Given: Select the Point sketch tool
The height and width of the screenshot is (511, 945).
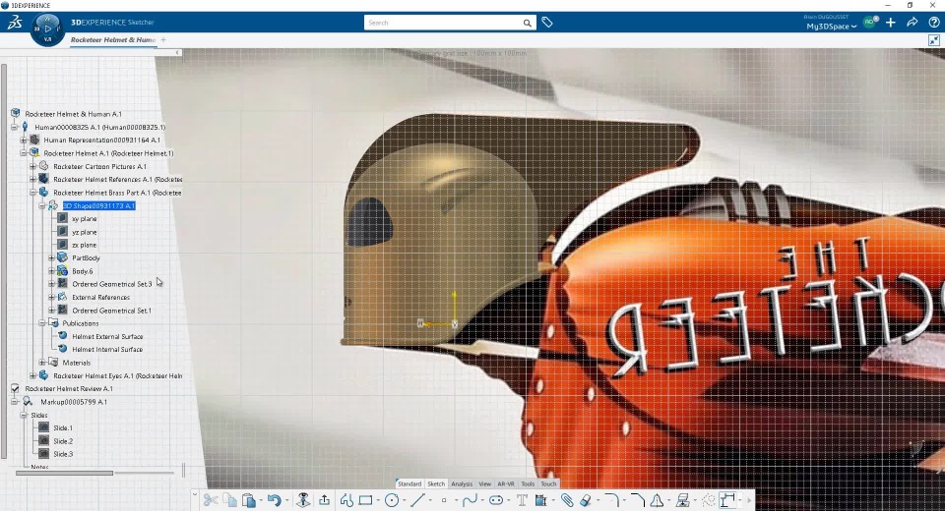Looking at the screenshot, I should point(444,500).
